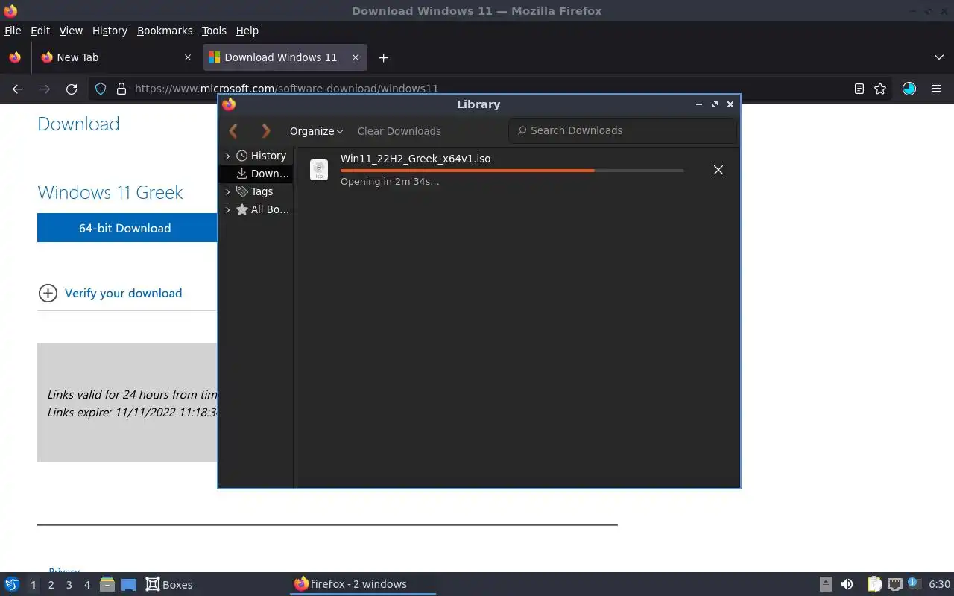
Task: Switch to workspace 4
Action: [86, 585]
